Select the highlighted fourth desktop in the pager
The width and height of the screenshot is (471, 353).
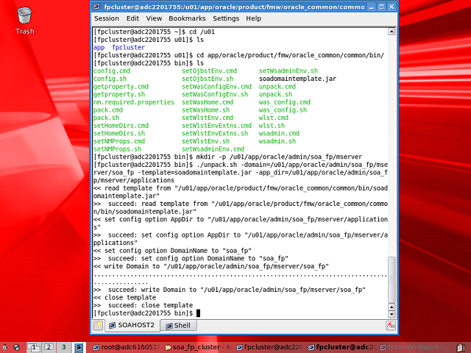(79, 348)
